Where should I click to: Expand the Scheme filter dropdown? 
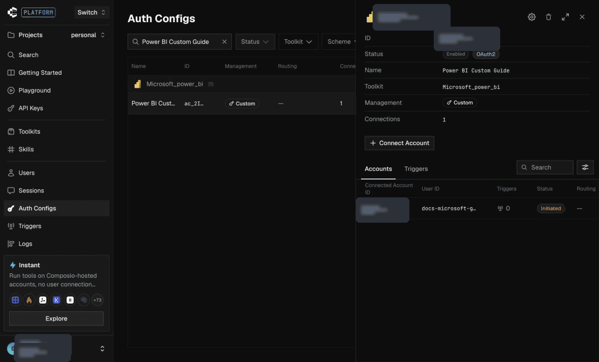point(339,42)
